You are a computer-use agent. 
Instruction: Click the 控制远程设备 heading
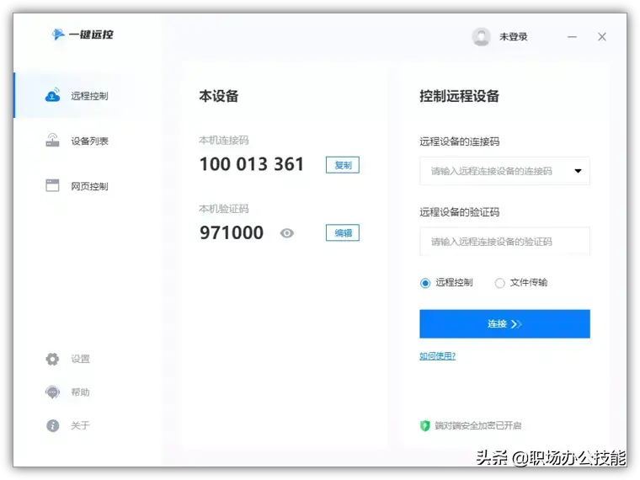tap(459, 96)
